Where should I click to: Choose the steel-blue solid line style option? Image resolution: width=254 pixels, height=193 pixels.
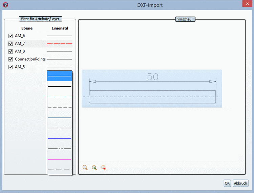click(60, 118)
